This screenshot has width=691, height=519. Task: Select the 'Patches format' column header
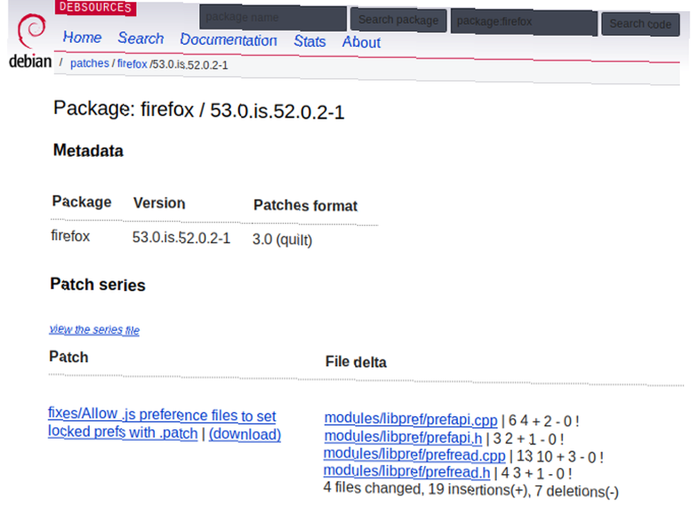click(x=305, y=205)
